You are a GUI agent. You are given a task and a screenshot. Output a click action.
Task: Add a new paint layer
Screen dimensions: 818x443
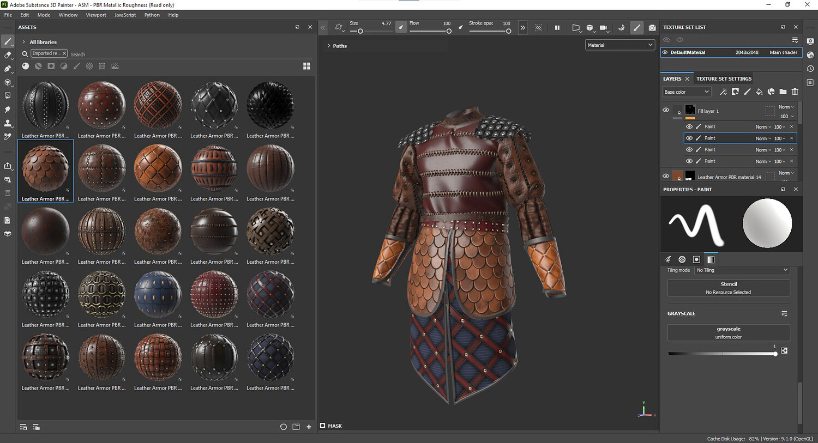click(x=747, y=92)
